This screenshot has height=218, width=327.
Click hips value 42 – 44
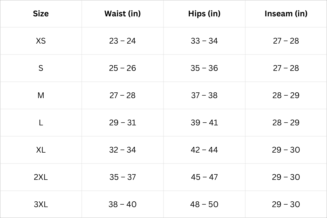[204, 150]
